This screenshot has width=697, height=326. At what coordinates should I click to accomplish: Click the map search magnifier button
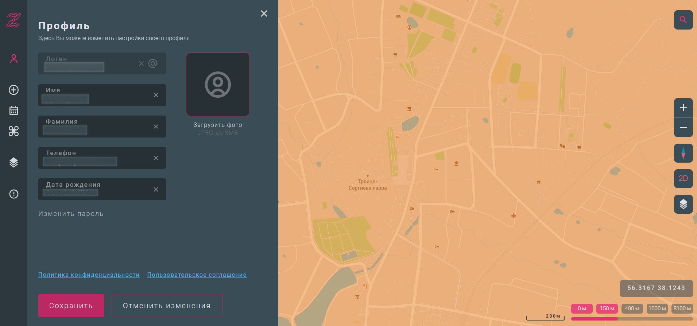coord(683,20)
